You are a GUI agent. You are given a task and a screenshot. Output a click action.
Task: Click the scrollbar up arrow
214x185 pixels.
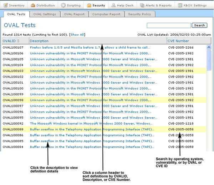click(209, 47)
